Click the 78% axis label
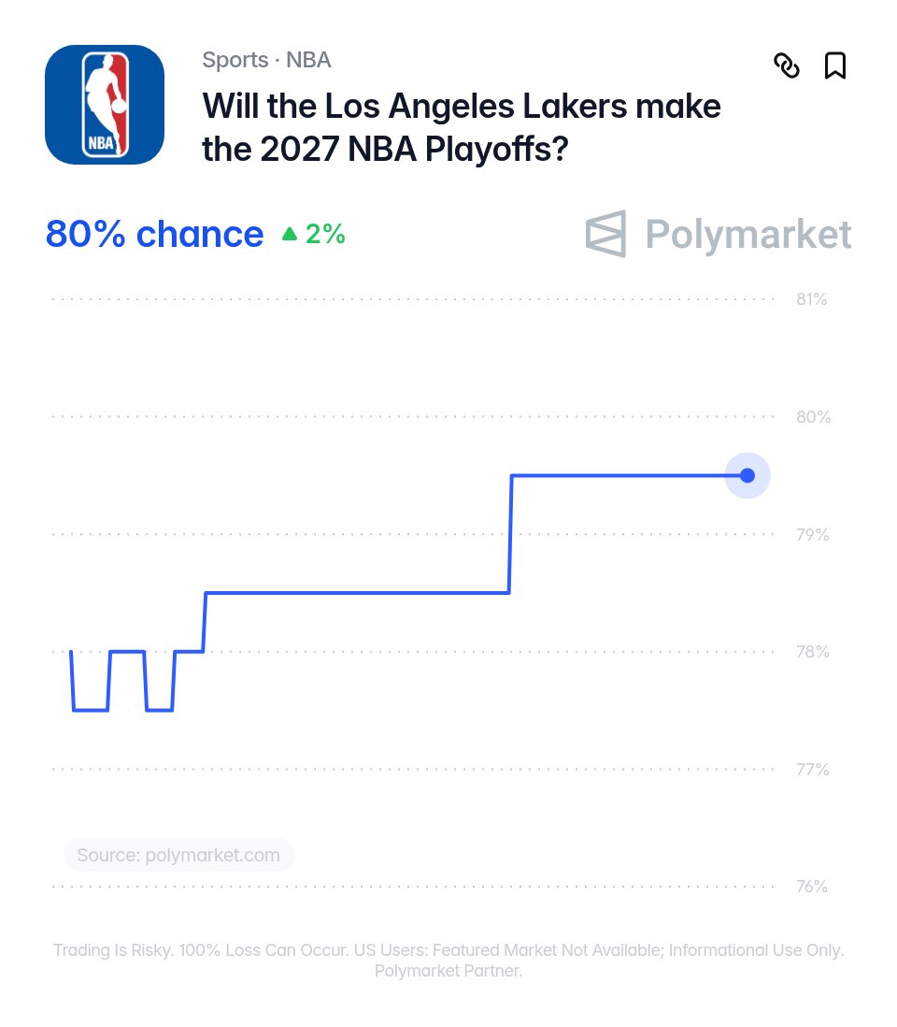This screenshot has width=897, height=1027. tap(812, 652)
